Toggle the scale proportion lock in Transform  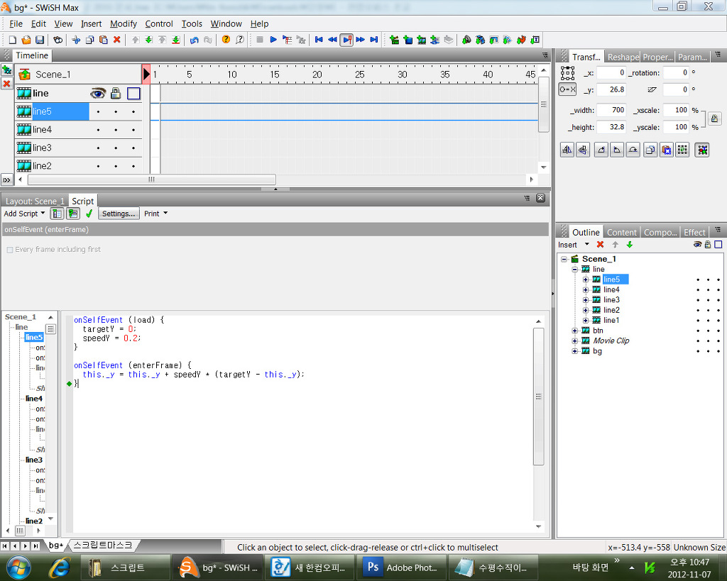click(714, 118)
